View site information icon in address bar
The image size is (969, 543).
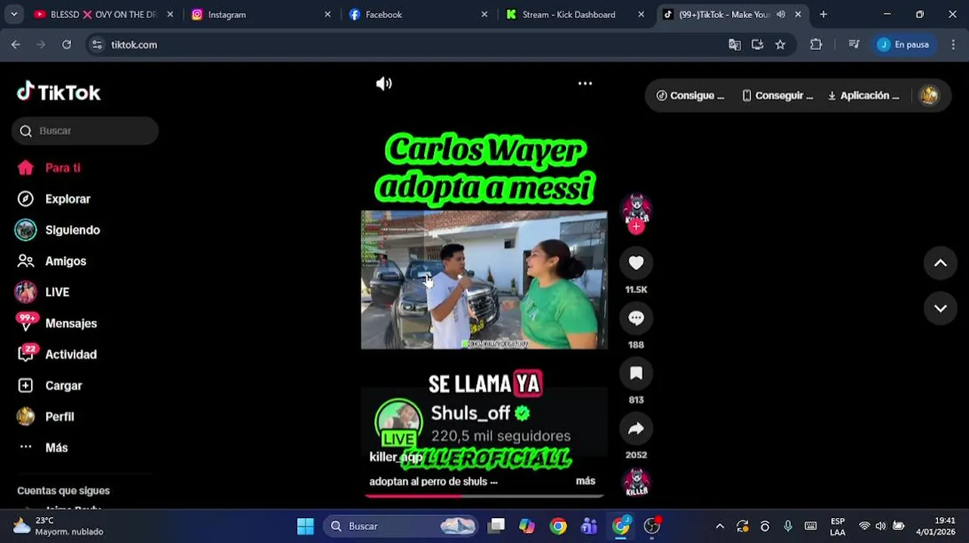click(x=97, y=44)
